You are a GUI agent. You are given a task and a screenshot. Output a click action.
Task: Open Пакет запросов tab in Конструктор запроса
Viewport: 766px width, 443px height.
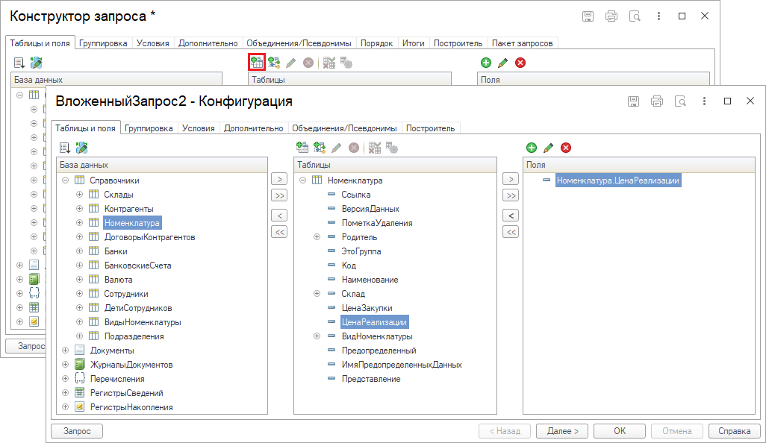click(522, 43)
